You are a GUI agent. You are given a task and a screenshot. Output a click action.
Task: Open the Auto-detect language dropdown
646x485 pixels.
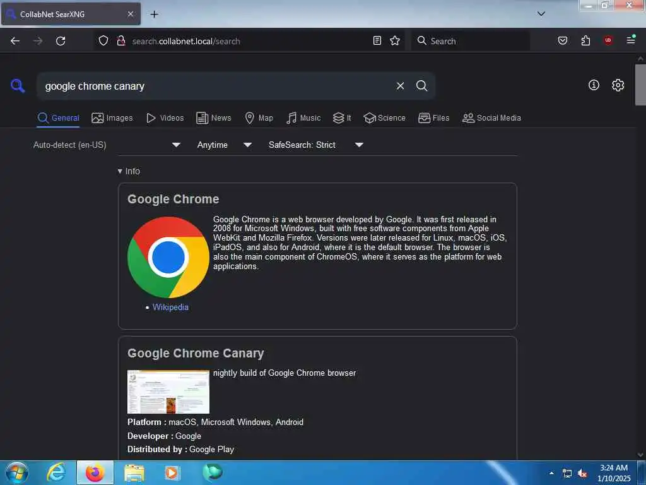click(x=107, y=145)
